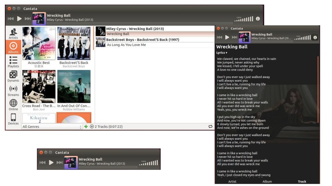Adjust the main window volume bars
The height and width of the screenshot is (186, 332).
[244, 19]
